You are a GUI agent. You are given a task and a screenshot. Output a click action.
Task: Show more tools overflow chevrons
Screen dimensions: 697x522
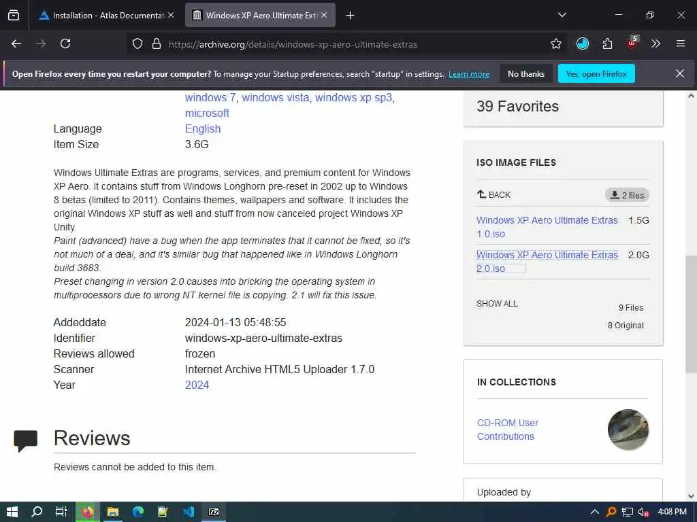point(655,43)
